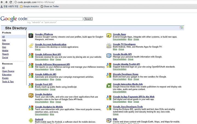
Task: Open the Google Analytics for Mobile link
Action: [x=49, y=107]
